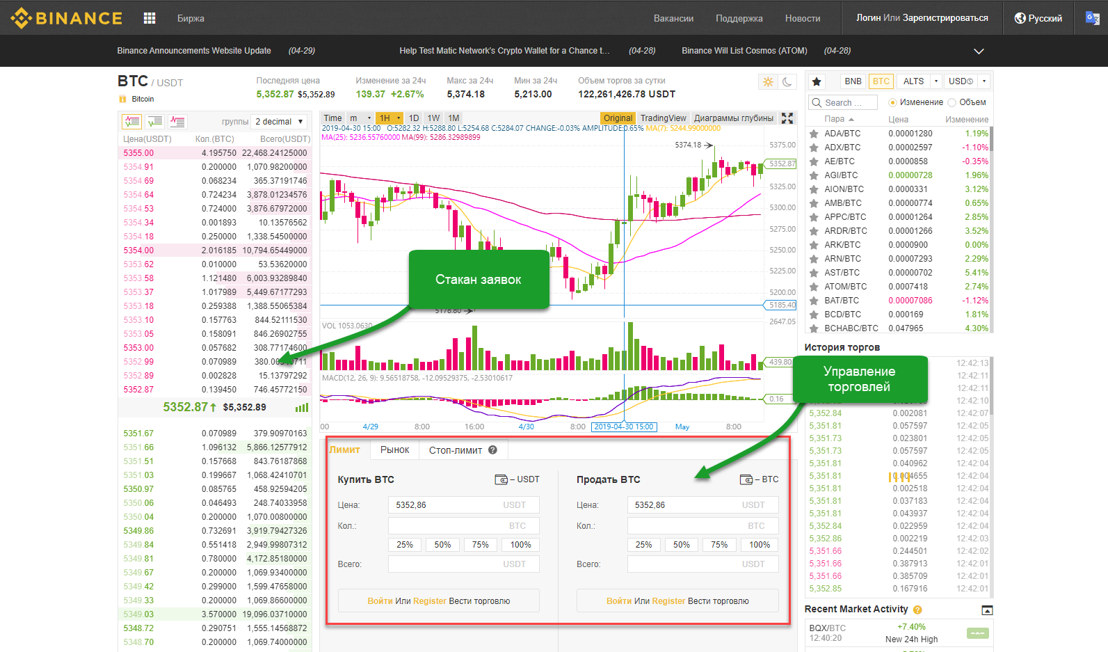Favorite the ADX/BTC pair star
Screen dimensions: 1108x652
[x=814, y=148]
